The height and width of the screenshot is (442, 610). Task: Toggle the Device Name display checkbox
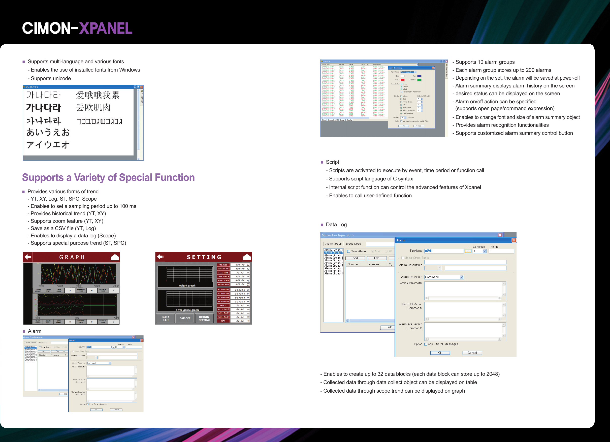pyautogui.click(x=401, y=102)
